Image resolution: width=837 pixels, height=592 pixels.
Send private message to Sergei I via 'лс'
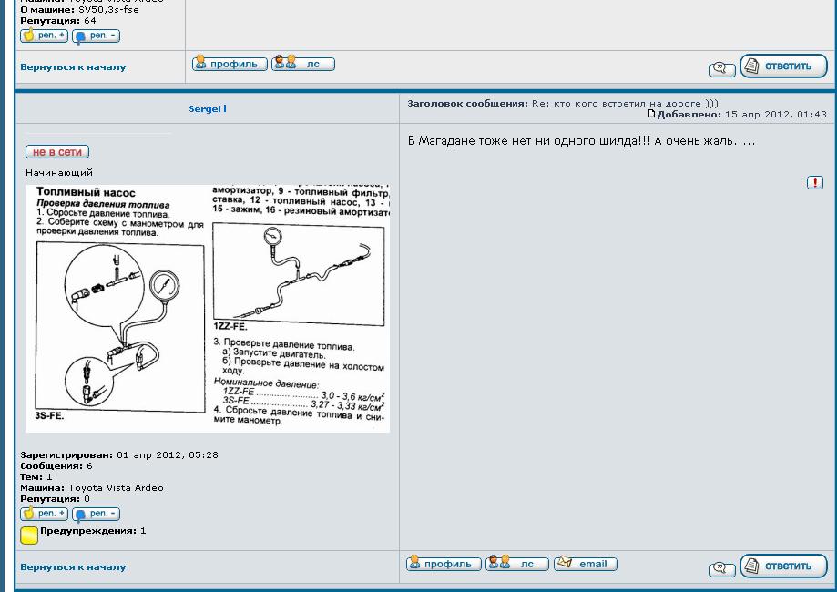tap(516, 564)
